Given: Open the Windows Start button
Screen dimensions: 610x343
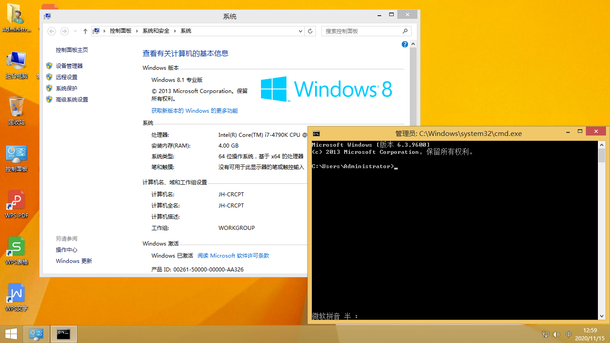Looking at the screenshot, I should coord(11,334).
